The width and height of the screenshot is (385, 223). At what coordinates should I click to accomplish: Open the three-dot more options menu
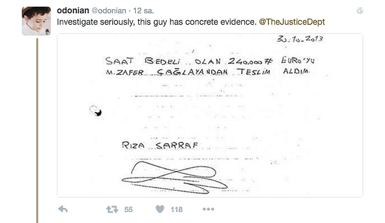point(208,209)
